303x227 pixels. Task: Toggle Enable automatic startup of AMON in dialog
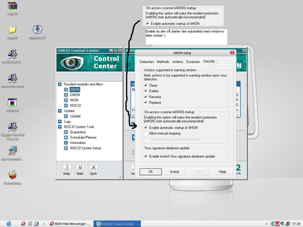click(146, 128)
